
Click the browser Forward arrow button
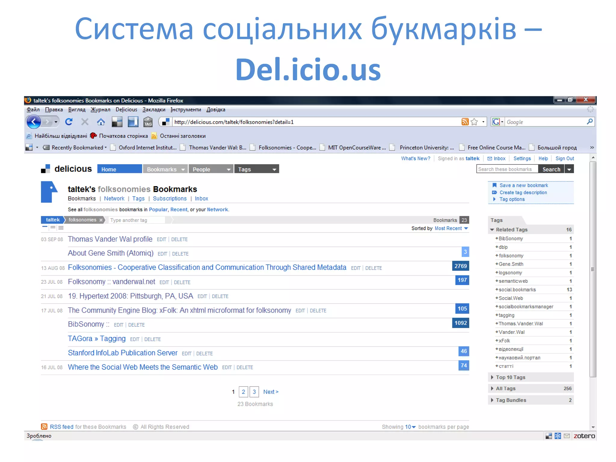(47, 122)
